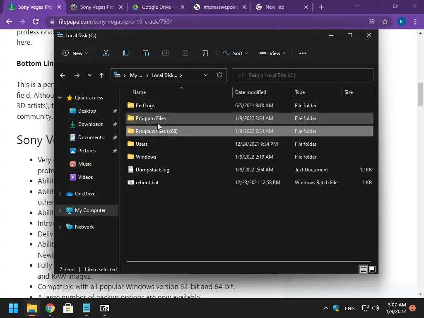424x318 pixels.
Task: Click the Paste clipboard icon in File Explorer
Action: pyautogui.click(x=145, y=53)
